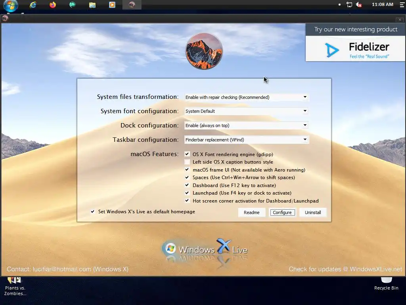Screen dimensions: 406x305
Task: Click the Configure button
Action: pos(282,212)
